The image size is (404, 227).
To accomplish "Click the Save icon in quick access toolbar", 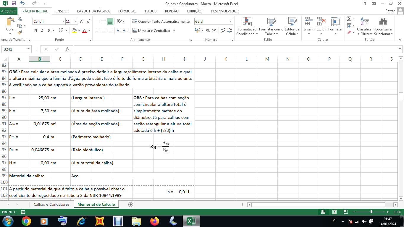I will [14, 4].
